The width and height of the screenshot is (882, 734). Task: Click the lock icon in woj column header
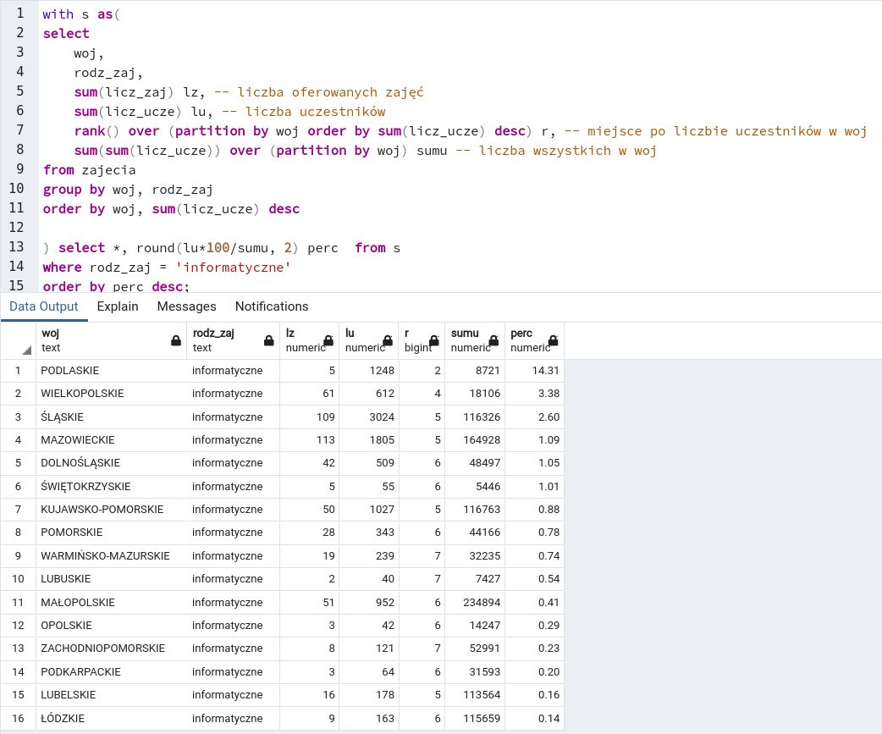coord(176,340)
